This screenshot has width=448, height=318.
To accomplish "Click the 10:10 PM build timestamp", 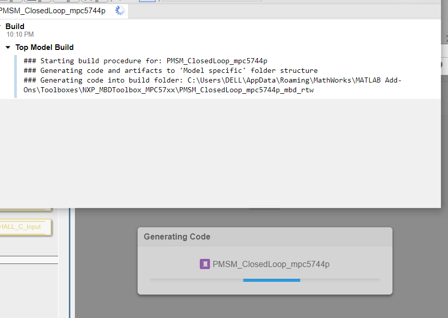I will (x=20, y=35).
